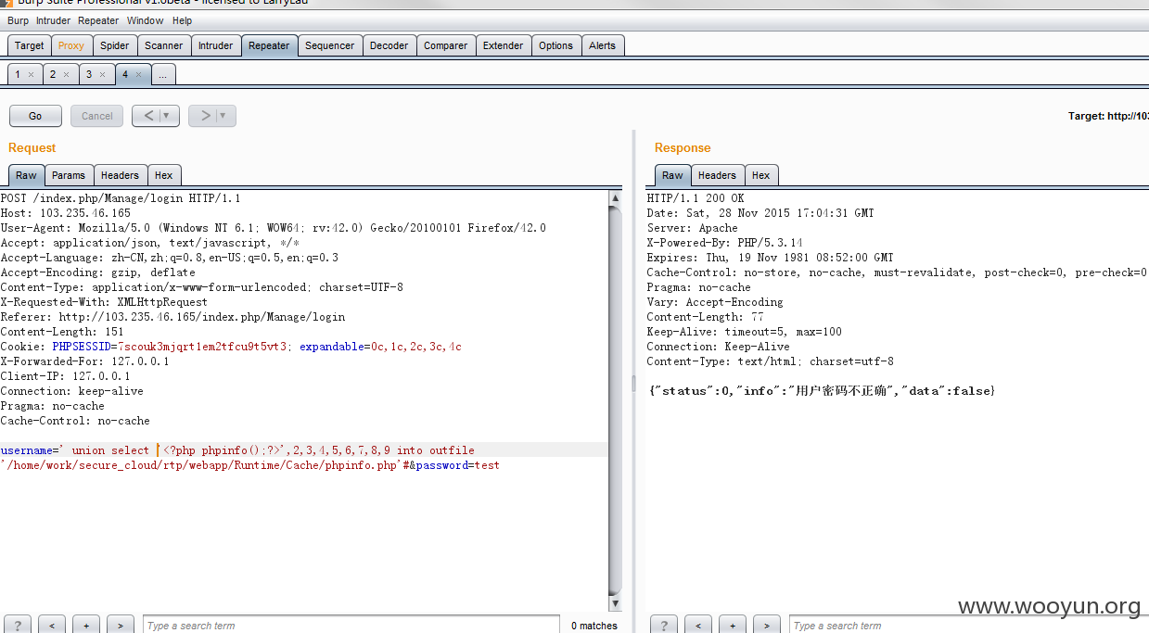Click the disabled Cancel button

[x=96, y=116]
